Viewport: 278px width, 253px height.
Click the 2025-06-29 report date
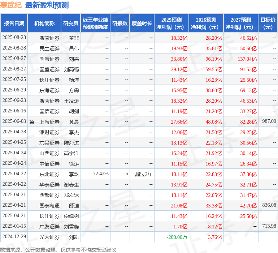(14, 90)
